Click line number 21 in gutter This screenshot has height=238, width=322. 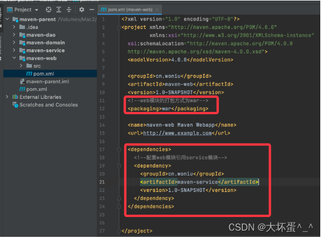[x=102, y=182]
